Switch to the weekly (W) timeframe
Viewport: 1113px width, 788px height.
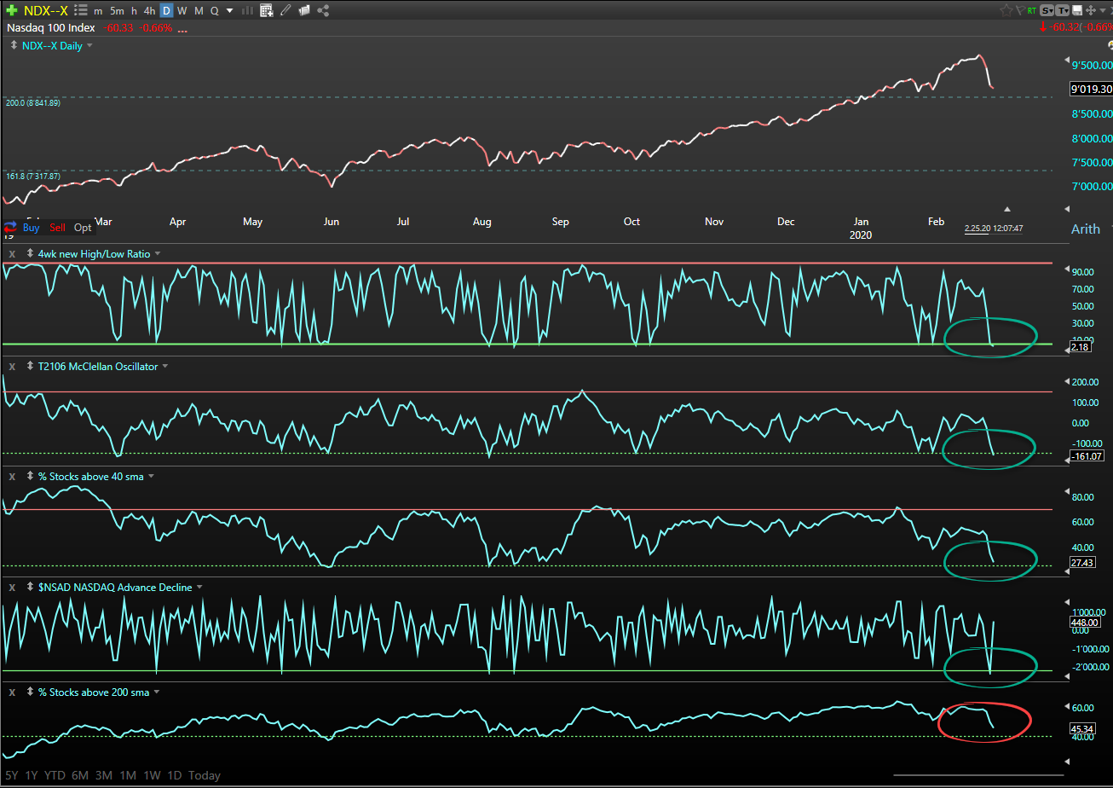coord(182,11)
